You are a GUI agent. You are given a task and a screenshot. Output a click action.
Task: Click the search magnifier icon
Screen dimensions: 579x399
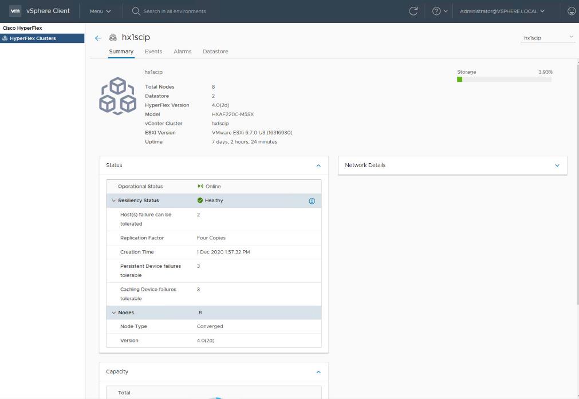tap(136, 11)
